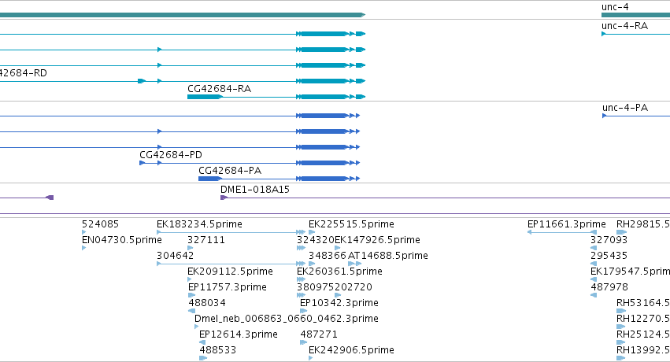
Task: Select the EK209112.5prime EST label
Action: (230, 271)
